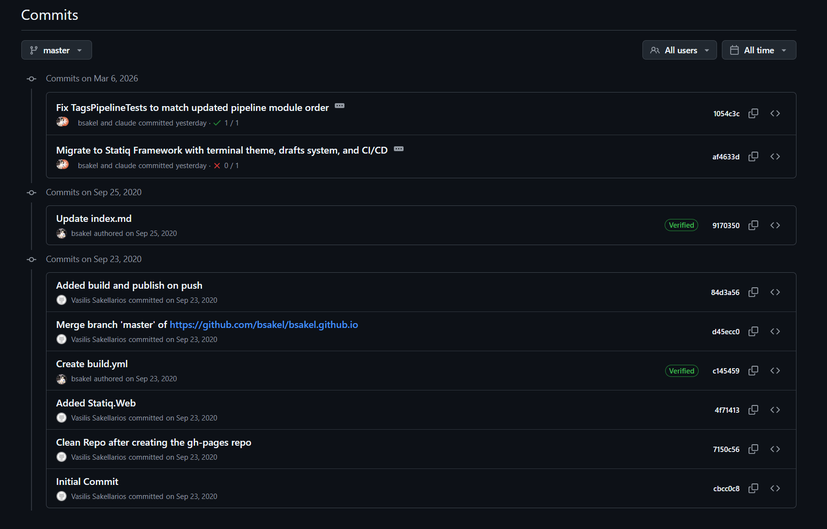Click the green check status on TagsPipelineTests commit

point(217,123)
